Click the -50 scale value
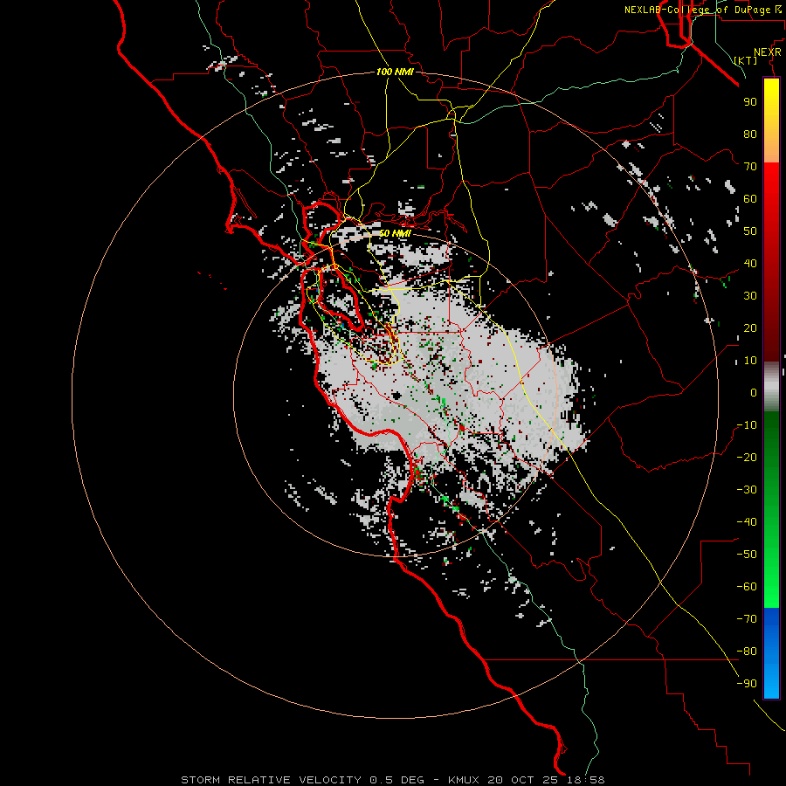Viewport: 786px width, 786px height. coord(747,554)
